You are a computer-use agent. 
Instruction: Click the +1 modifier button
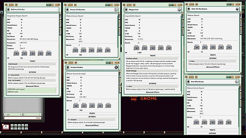point(12,125)
